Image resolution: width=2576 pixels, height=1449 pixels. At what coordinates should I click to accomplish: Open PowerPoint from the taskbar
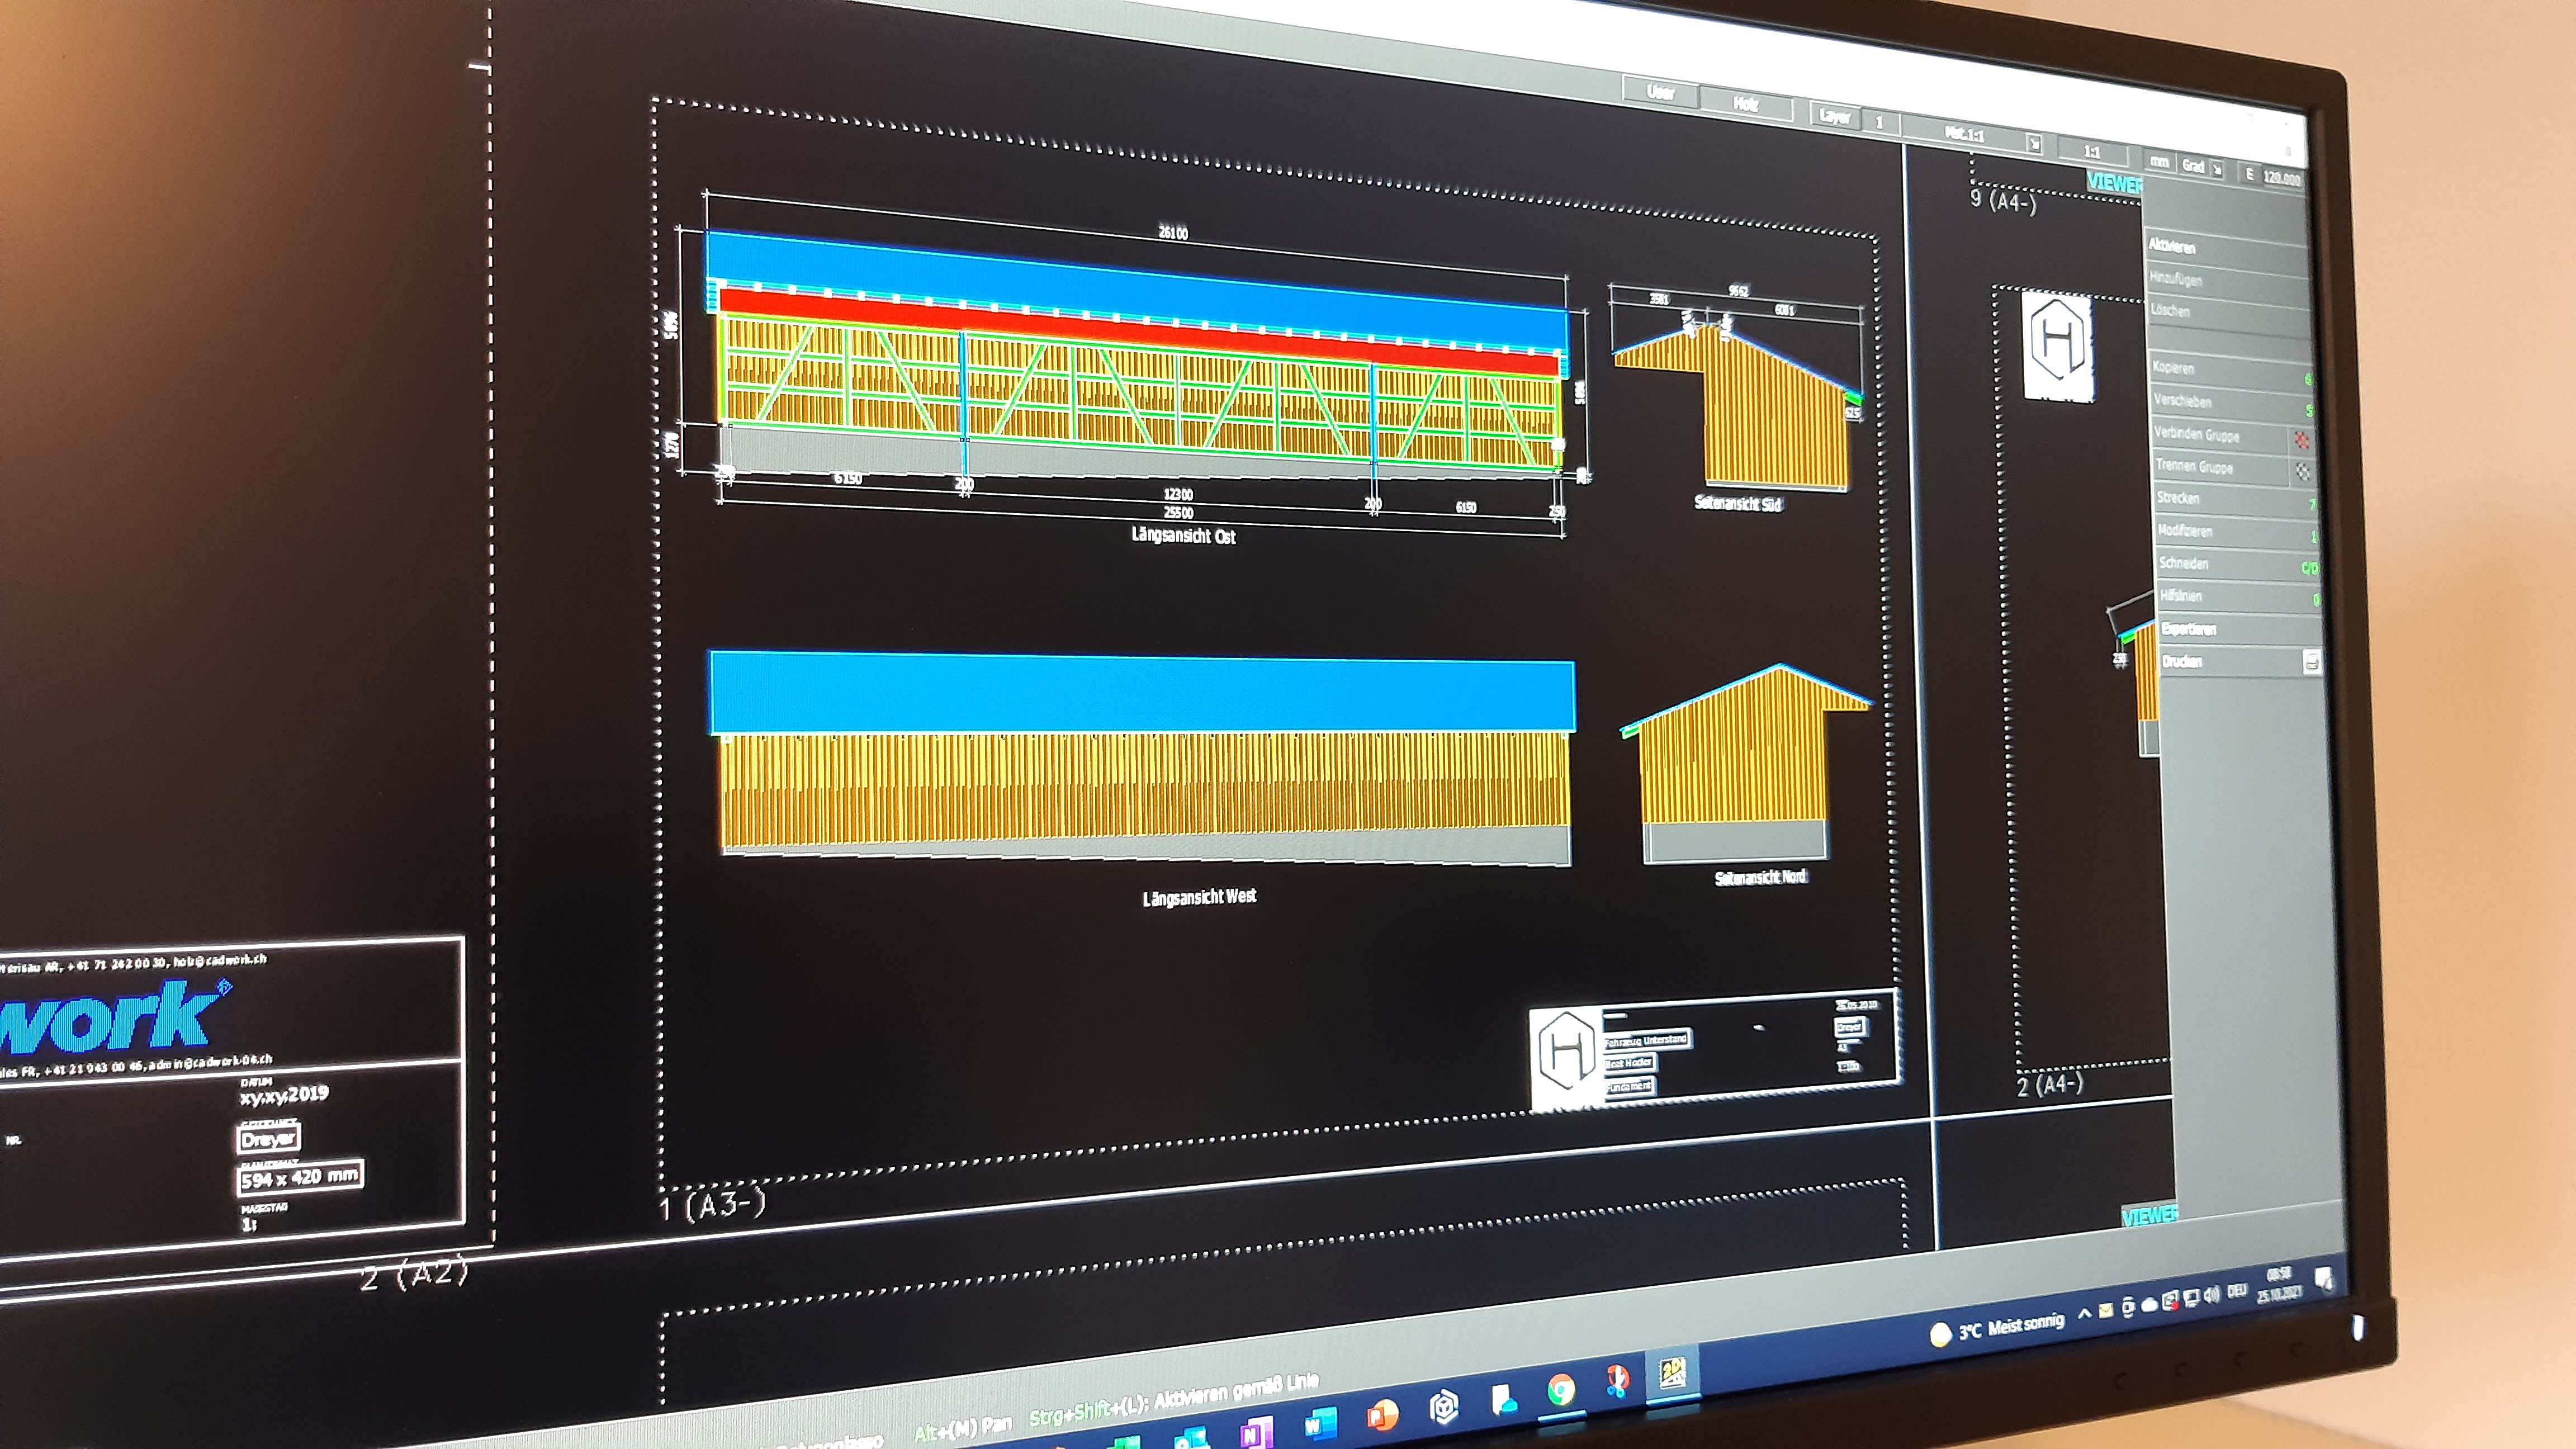point(1383,1415)
